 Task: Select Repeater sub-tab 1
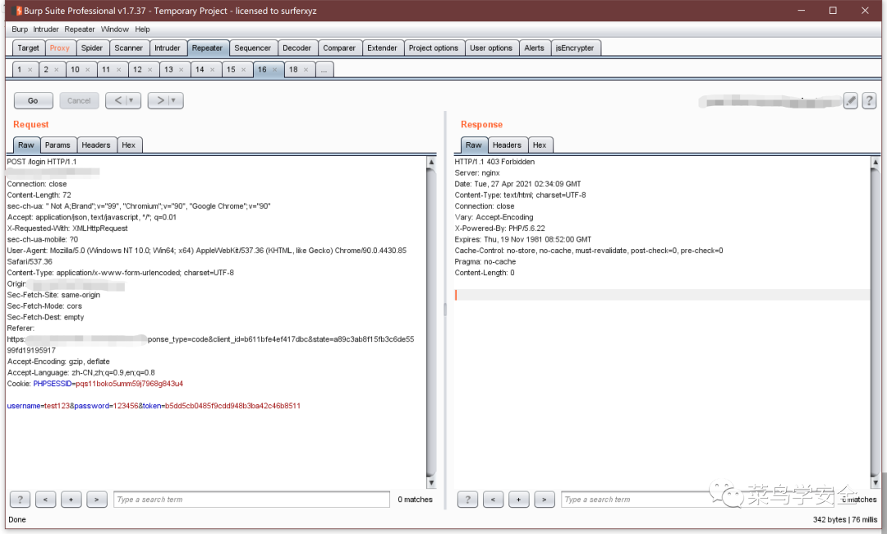tap(19, 70)
